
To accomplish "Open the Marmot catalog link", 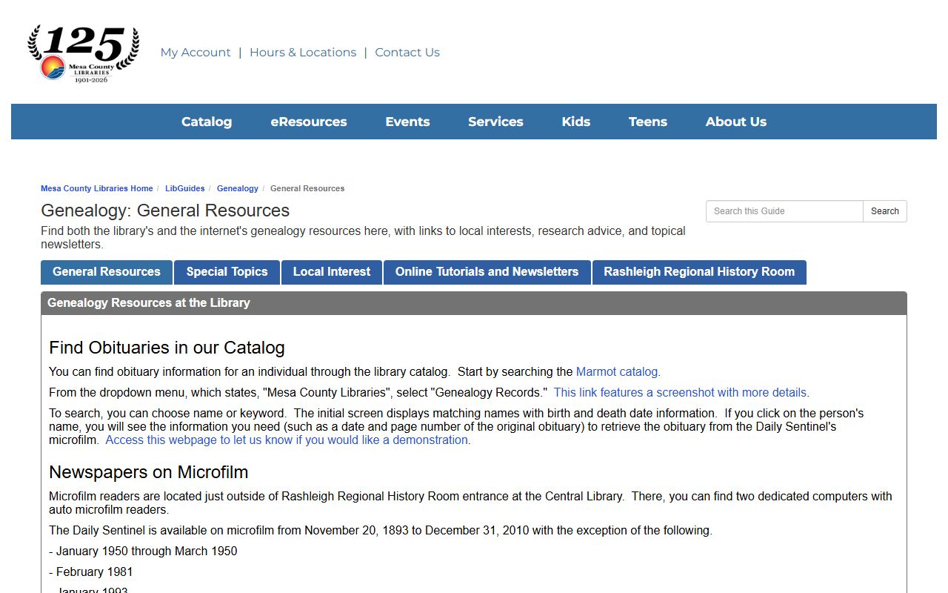I will click(617, 372).
